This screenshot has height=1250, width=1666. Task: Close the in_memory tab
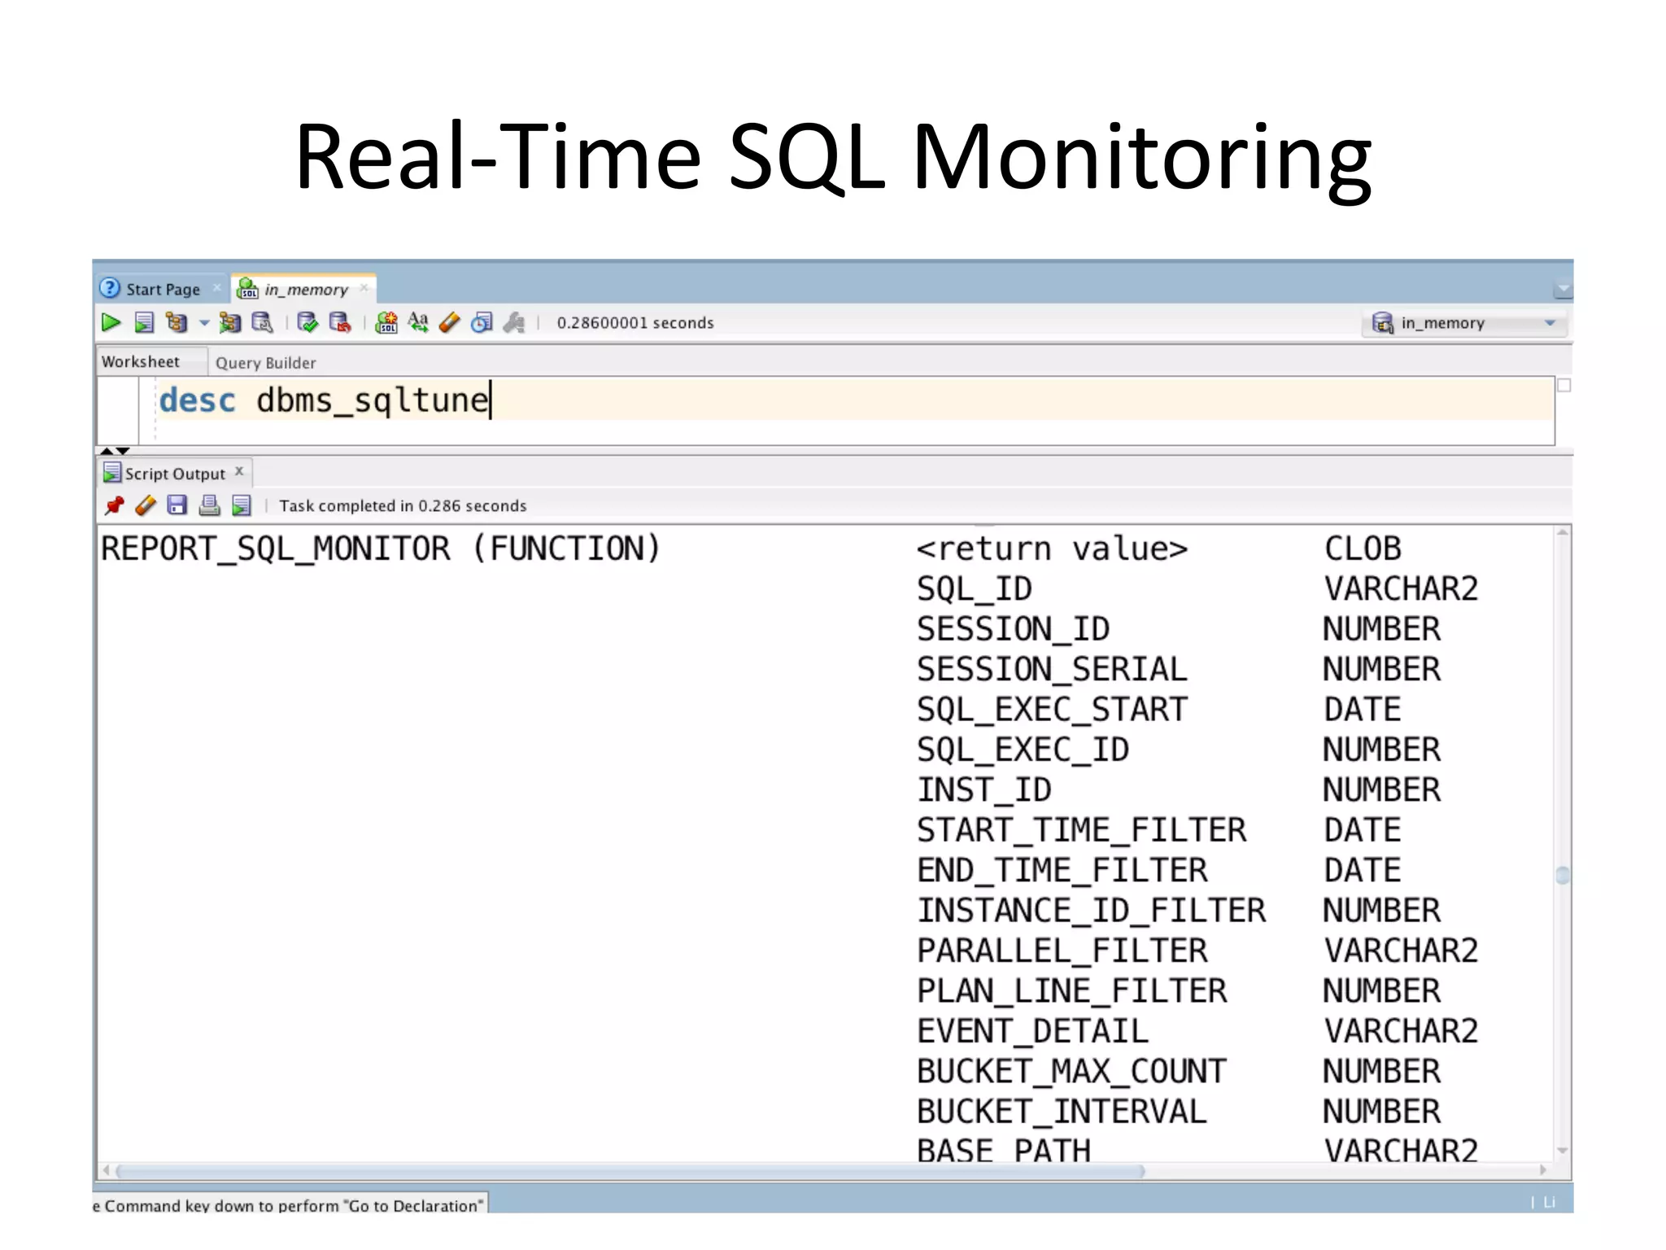pos(364,288)
